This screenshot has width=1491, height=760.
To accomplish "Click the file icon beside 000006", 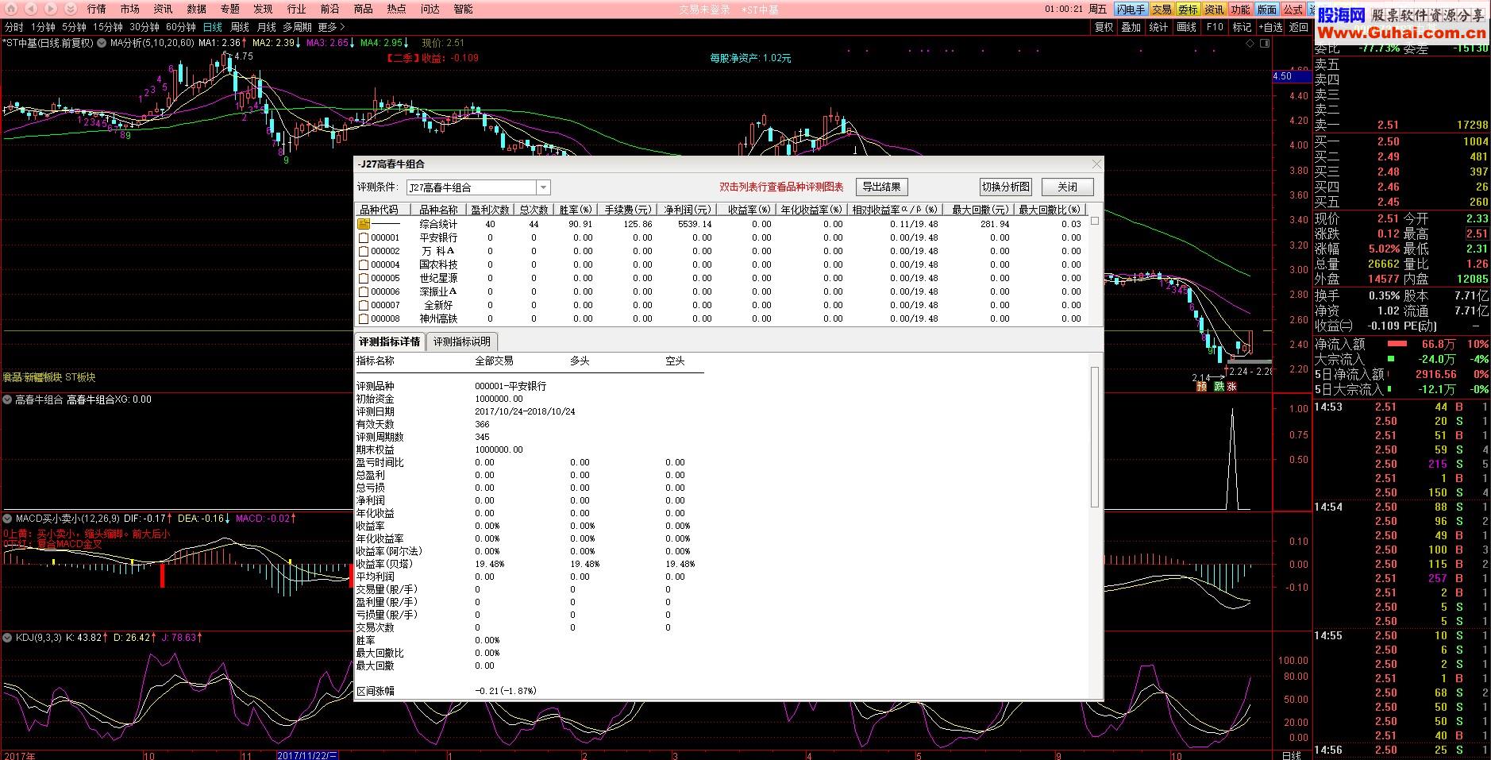I will click(364, 291).
